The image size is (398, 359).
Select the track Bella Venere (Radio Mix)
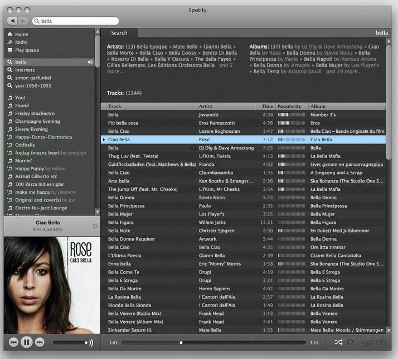click(135, 313)
